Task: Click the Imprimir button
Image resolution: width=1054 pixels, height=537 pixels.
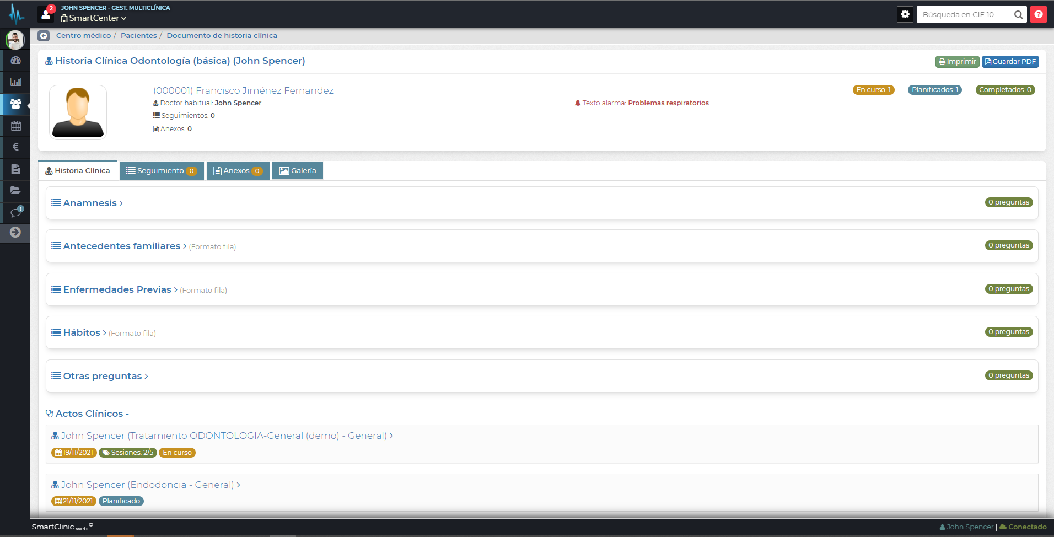Action: pos(957,62)
